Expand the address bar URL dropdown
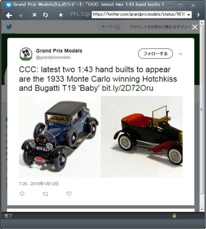Viewport: 206px width, 229px height. click(188, 15)
